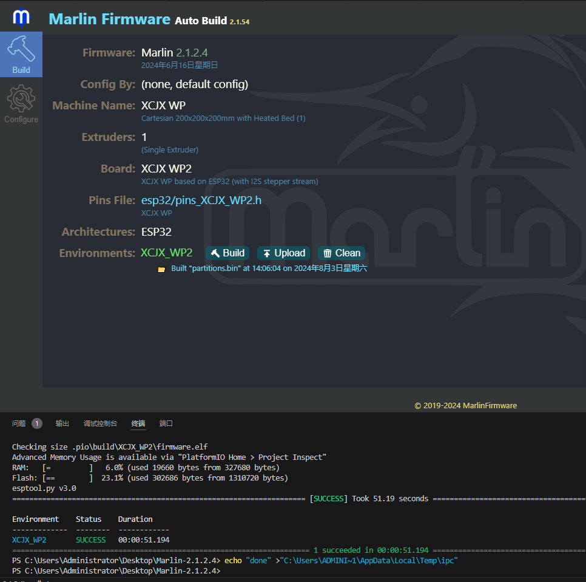Switch to the 端口 panel tab
The height and width of the screenshot is (582, 586).
(166, 423)
